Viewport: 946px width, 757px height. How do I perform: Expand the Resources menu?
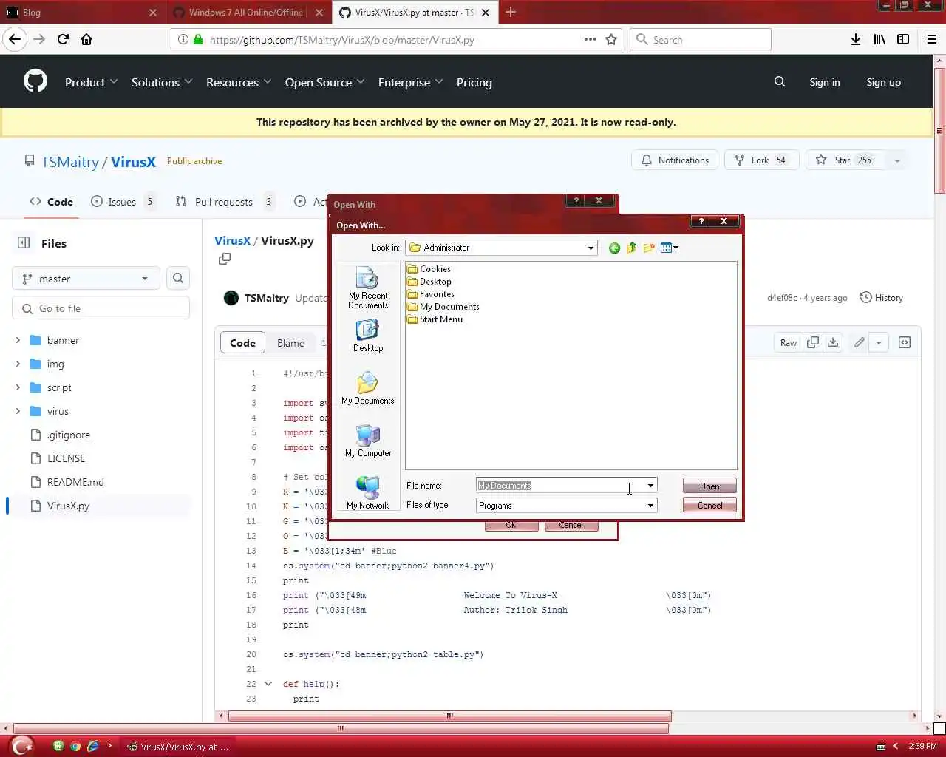[x=239, y=82]
